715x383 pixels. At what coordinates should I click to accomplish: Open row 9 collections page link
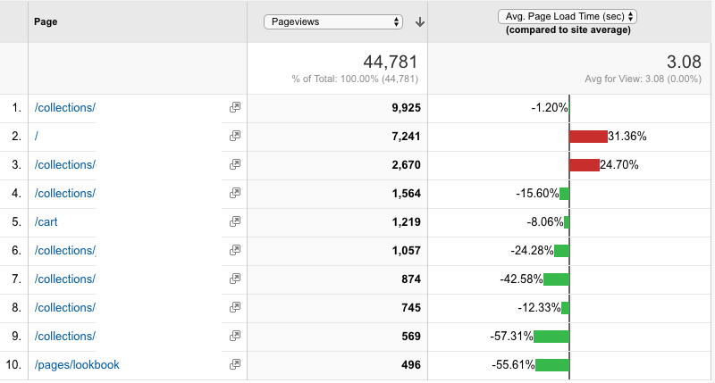click(x=65, y=336)
